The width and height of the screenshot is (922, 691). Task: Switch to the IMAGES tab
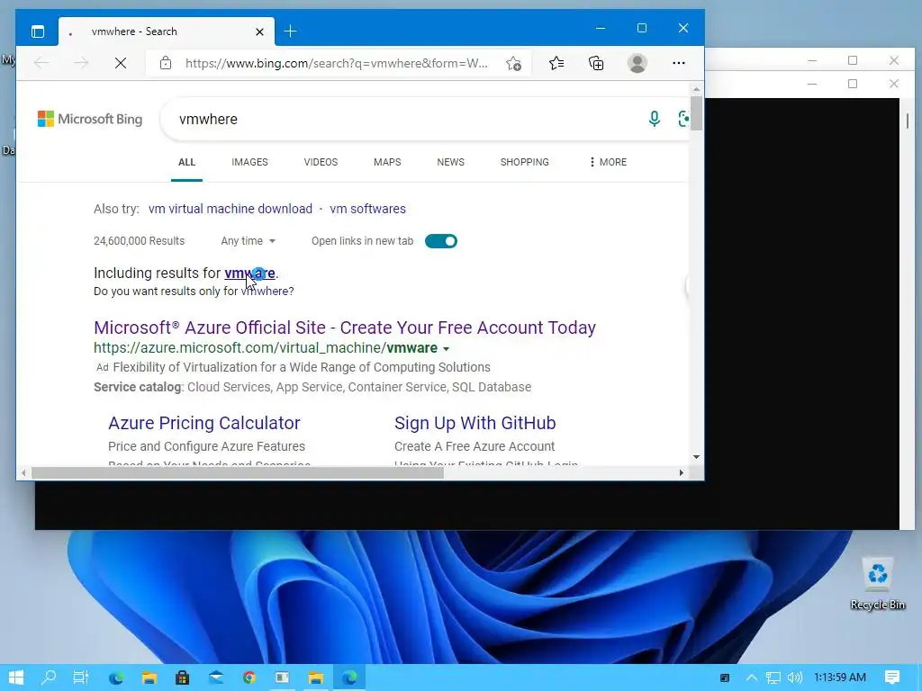coord(250,162)
